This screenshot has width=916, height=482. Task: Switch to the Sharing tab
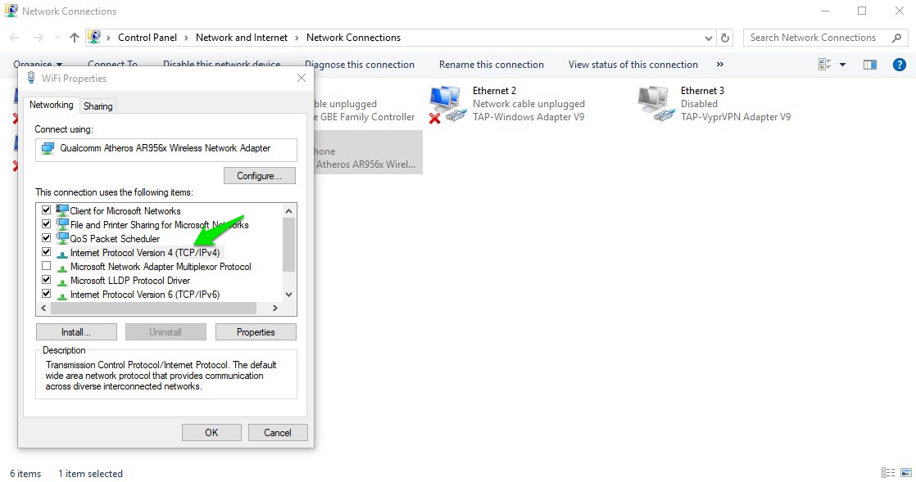tap(97, 106)
